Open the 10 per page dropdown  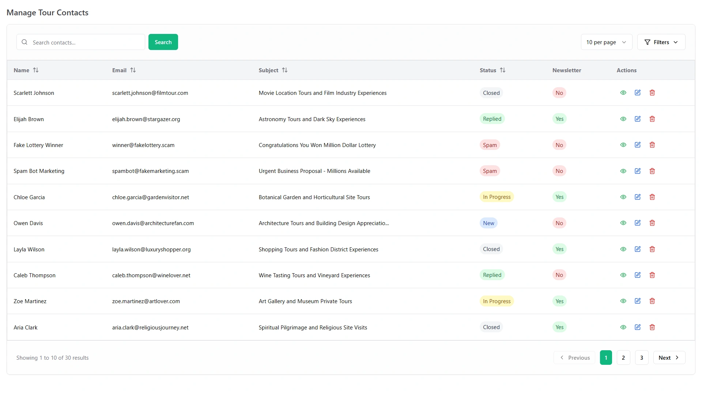coord(606,42)
